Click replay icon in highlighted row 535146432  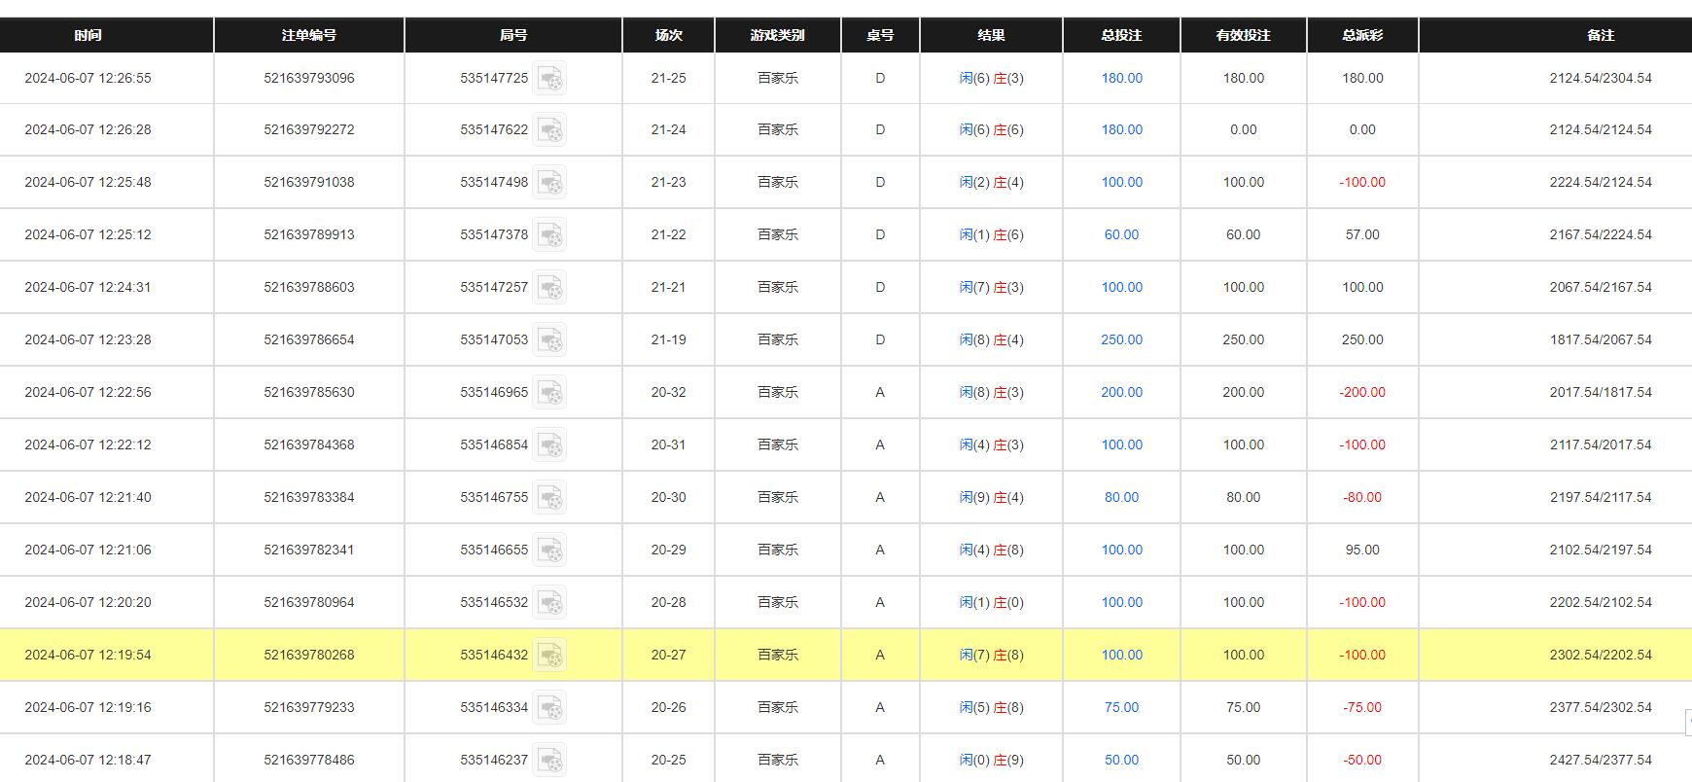[550, 656]
